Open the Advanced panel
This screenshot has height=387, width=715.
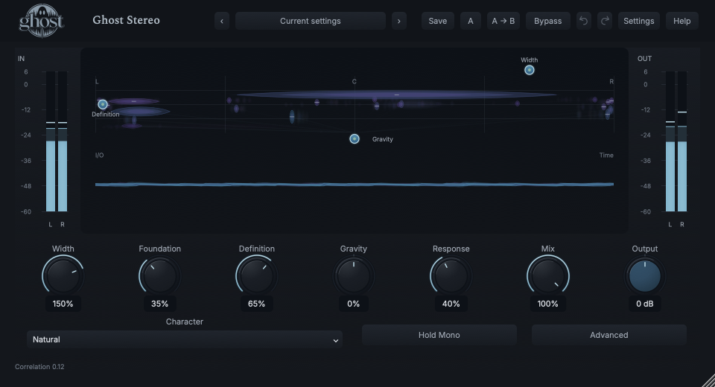(608, 335)
